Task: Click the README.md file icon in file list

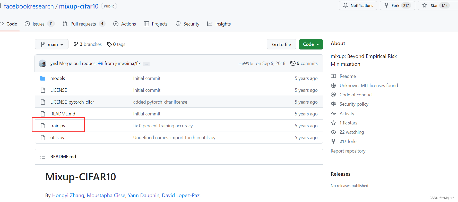Action: [x=43, y=114]
